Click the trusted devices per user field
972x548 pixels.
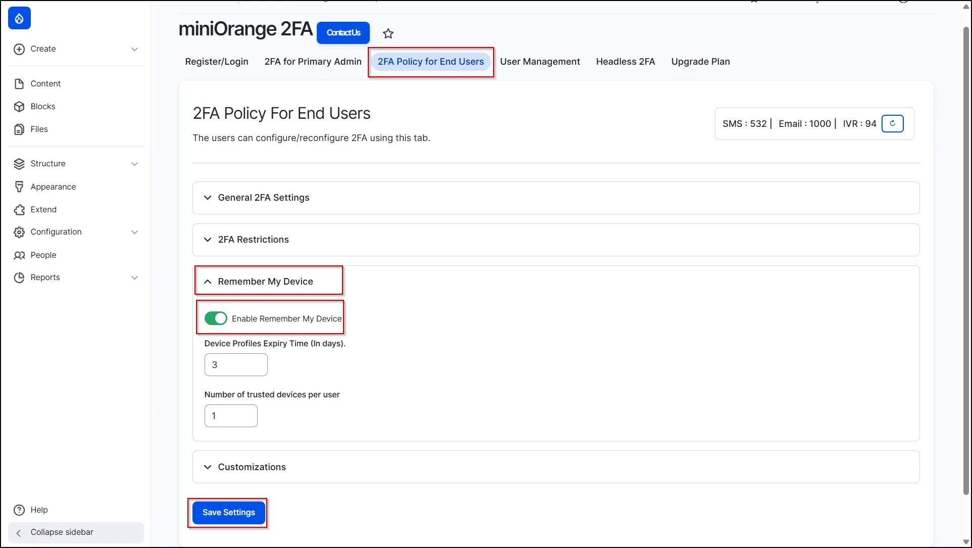pos(231,416)
